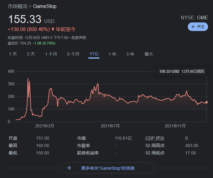The width and height of the screenshot is (213, 178).
Task: Click the 最低 value 150.00
Action: [x=43, y=153]
